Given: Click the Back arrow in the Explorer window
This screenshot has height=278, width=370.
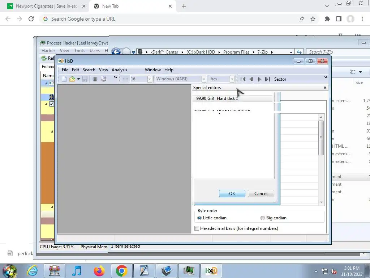Looking at the screenshot, I should 116,51.
